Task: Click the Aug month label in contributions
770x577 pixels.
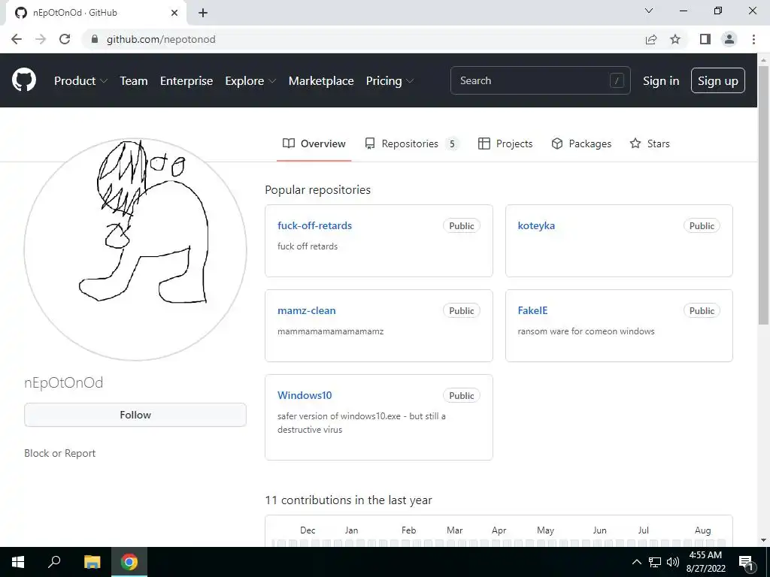Action: pos(703,530)
